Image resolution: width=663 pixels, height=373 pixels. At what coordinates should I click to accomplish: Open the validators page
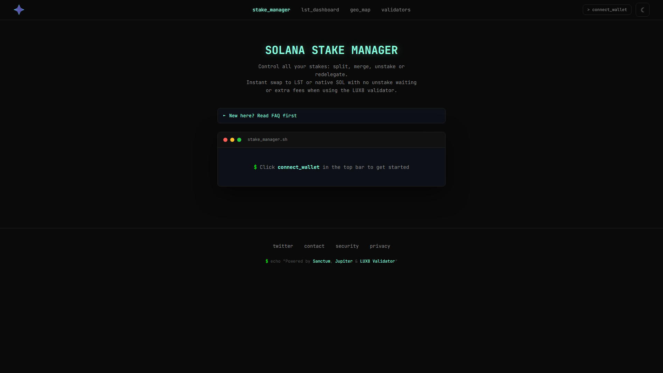tap(396, 10)
